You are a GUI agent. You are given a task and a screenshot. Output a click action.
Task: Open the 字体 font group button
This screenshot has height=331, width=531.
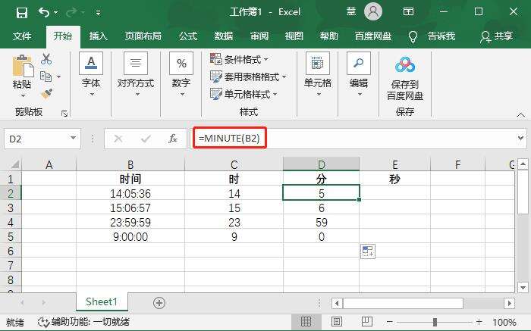point(91,74)
